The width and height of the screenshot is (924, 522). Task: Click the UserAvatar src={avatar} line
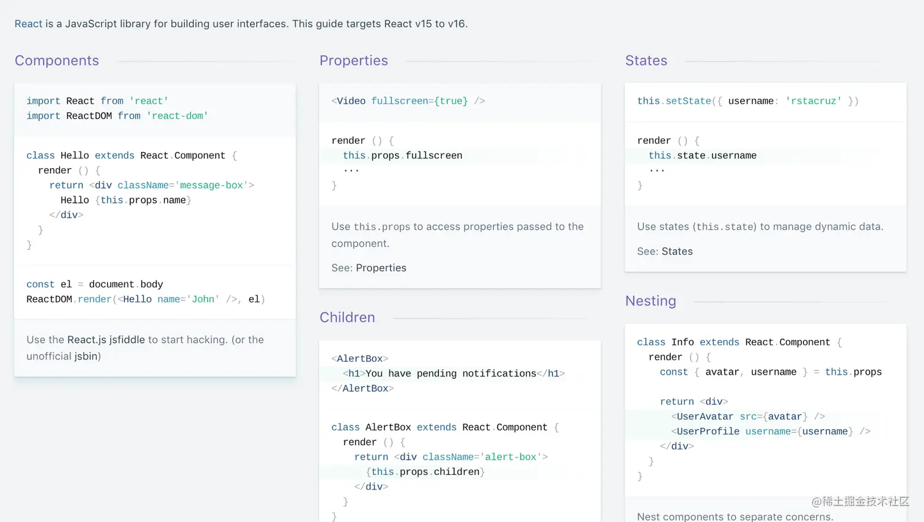(748, 416)
